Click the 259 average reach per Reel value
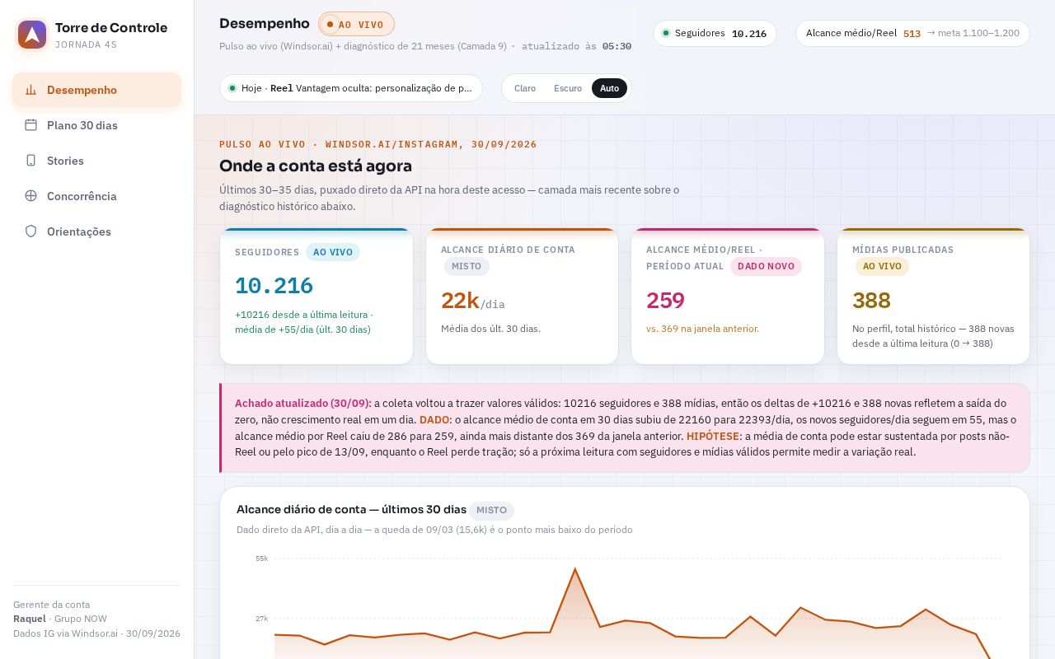The image size is (1055, 659). point(665,301)
